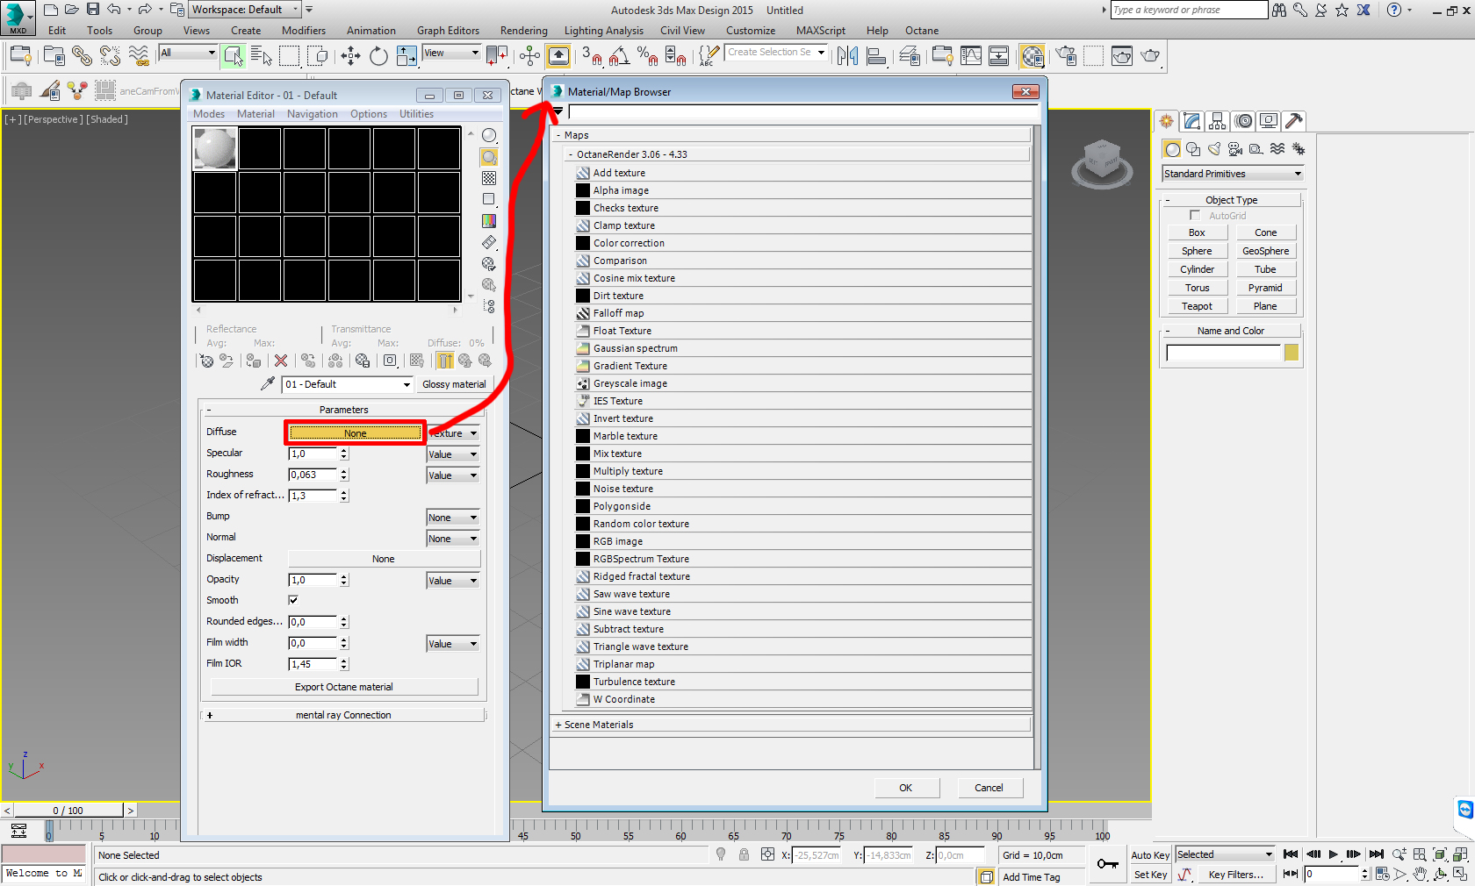Image resolution: width=1475 pixels, height=886 pixels.
Task: Uncheck the Smooth checkbox
Action: 293,600
